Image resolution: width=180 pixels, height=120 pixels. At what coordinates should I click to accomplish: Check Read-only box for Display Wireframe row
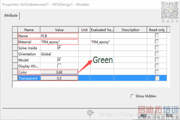(157, 66)
